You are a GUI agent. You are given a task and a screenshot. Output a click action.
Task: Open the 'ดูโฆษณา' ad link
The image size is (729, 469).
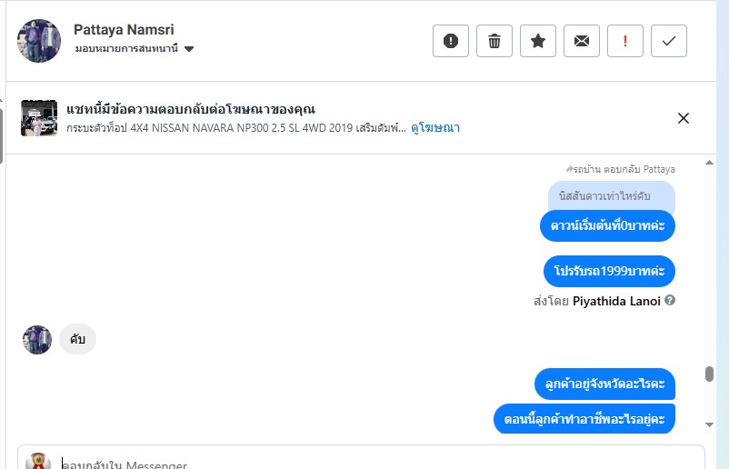[435, 128]
